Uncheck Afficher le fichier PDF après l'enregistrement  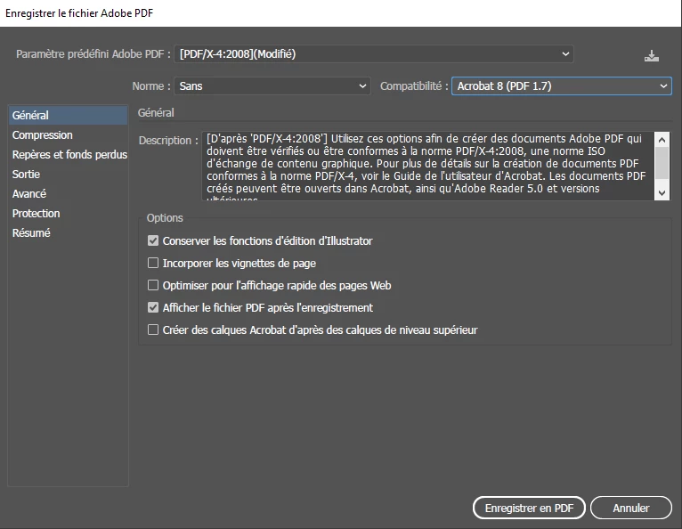153,307
